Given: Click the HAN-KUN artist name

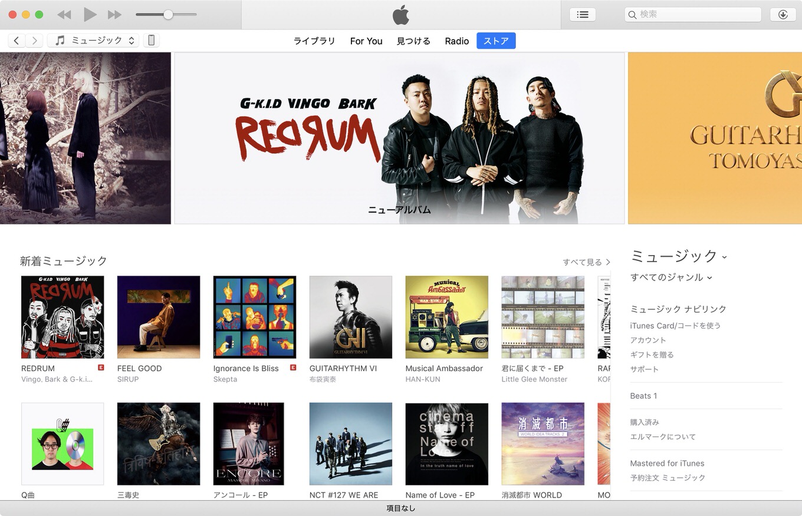Looking at the screenshot, I should [x=423, y=379].
